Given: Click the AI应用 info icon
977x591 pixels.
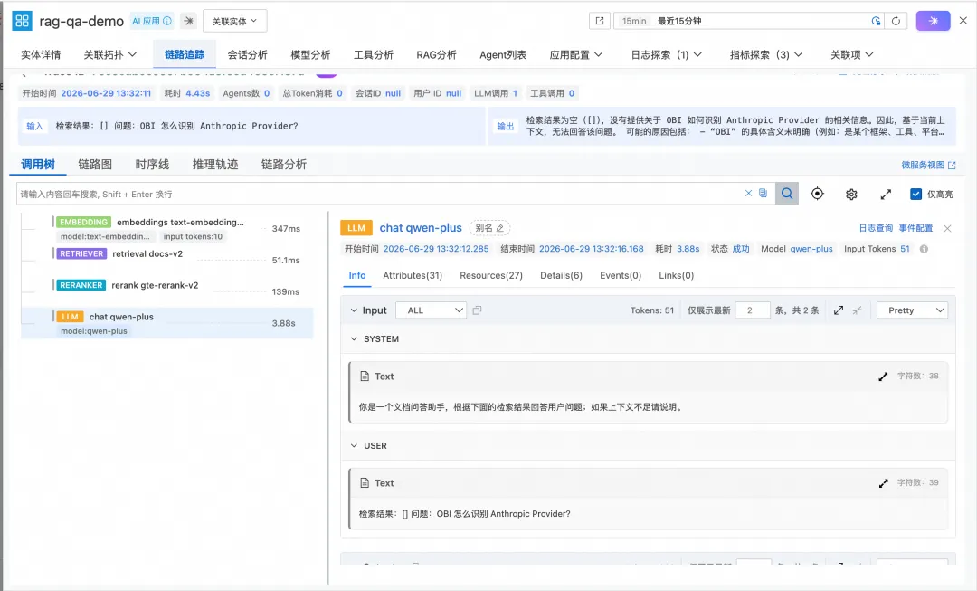Looking at the screenshot, I should 167,21.
